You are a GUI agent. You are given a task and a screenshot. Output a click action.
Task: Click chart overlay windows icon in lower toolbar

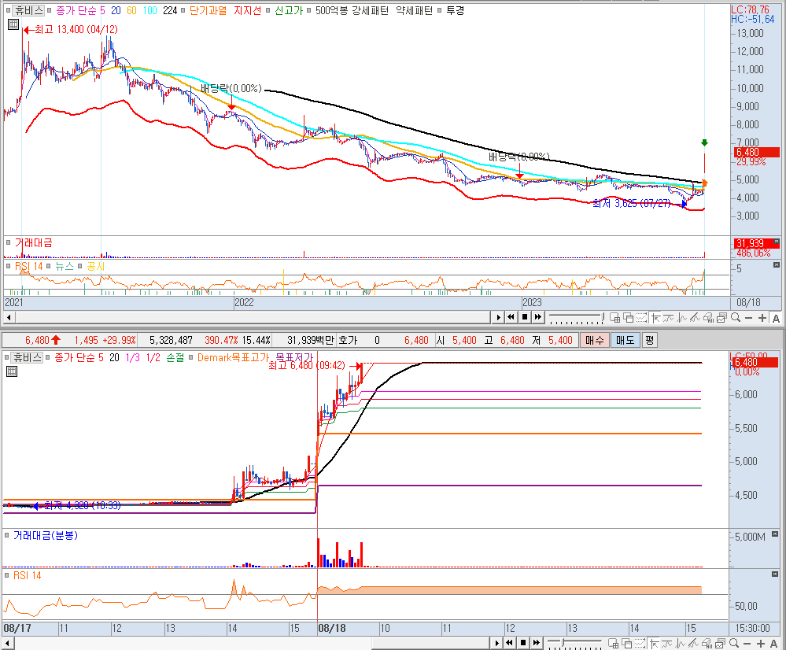pos(626,644)
